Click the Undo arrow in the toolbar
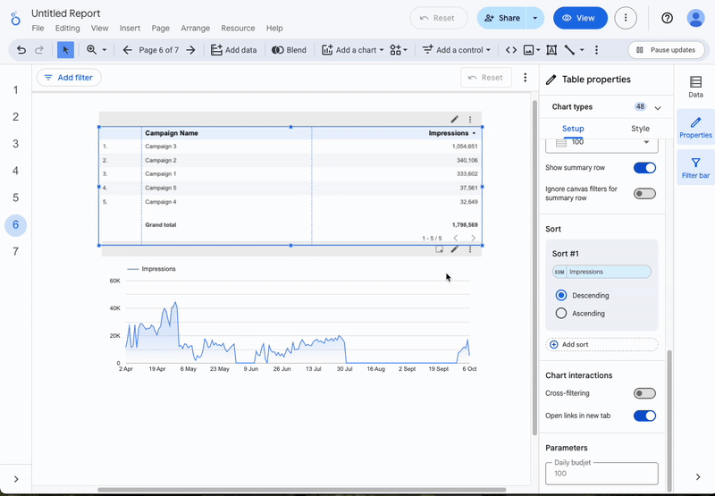Viewport: 715px width, 496px height. (x=21, y=50)
